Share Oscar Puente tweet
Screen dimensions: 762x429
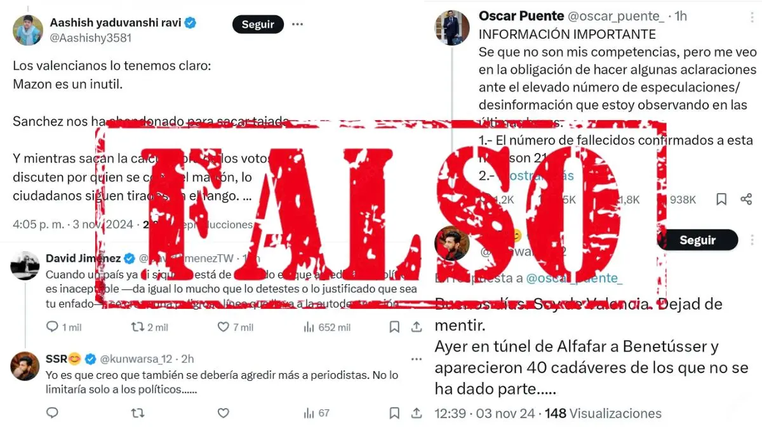(746, 200)
